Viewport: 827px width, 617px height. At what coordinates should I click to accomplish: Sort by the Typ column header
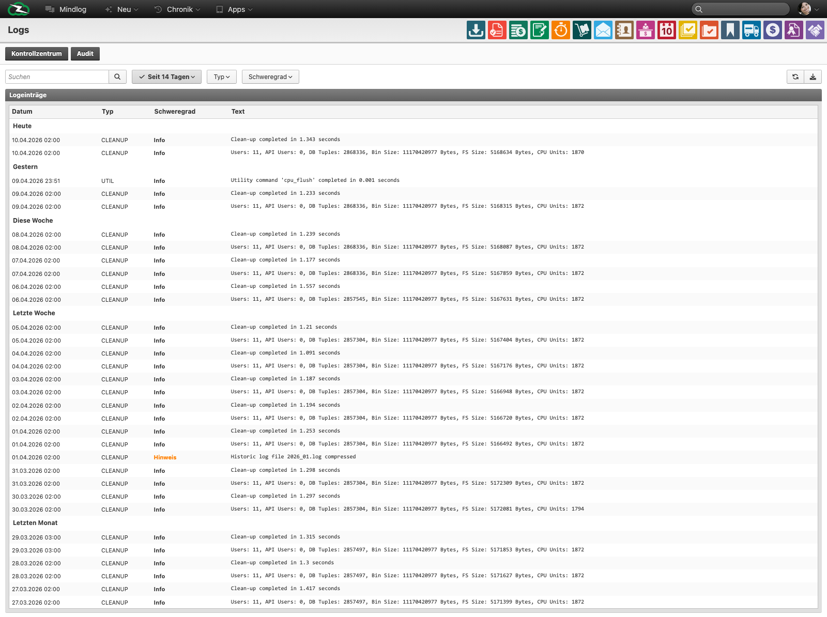click(108, 112)
